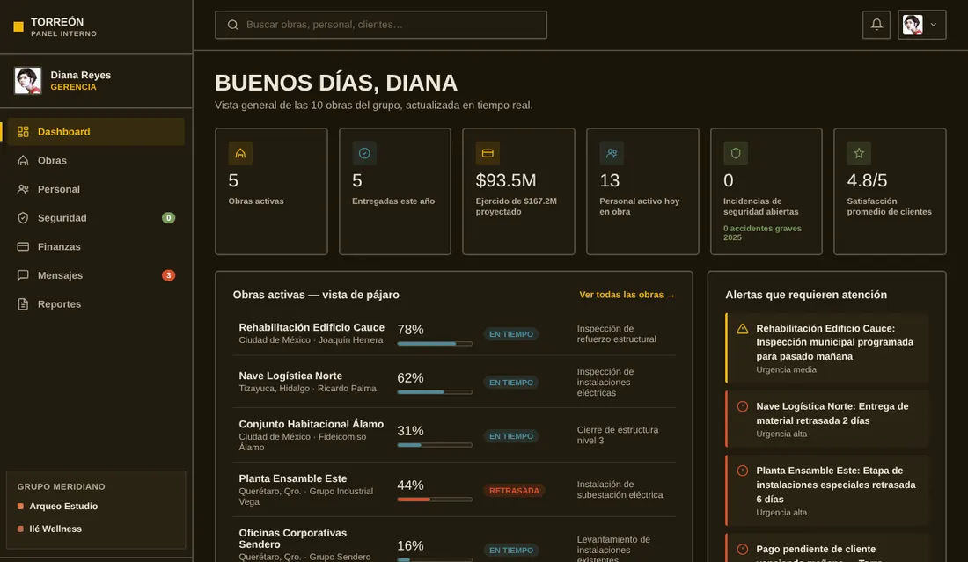
Task: Click the search magnifier icon
Action: pos(232,25)
